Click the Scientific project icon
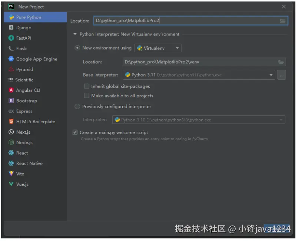The height and width of the screenshot is (241, 298). 11,80
